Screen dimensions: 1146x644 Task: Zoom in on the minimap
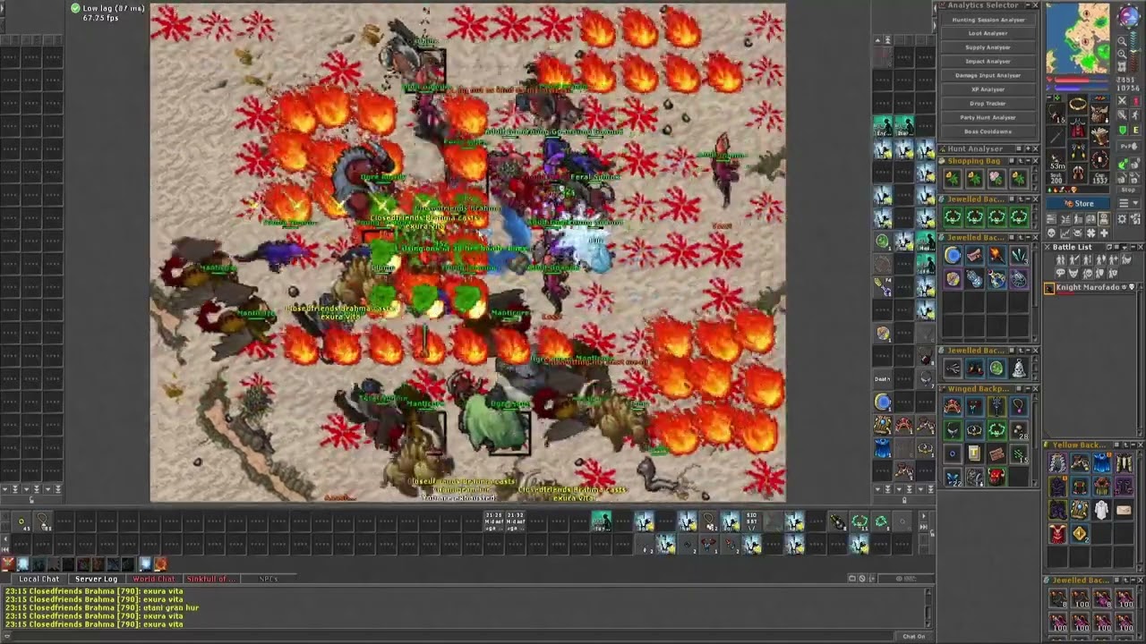click(1122, 54)
